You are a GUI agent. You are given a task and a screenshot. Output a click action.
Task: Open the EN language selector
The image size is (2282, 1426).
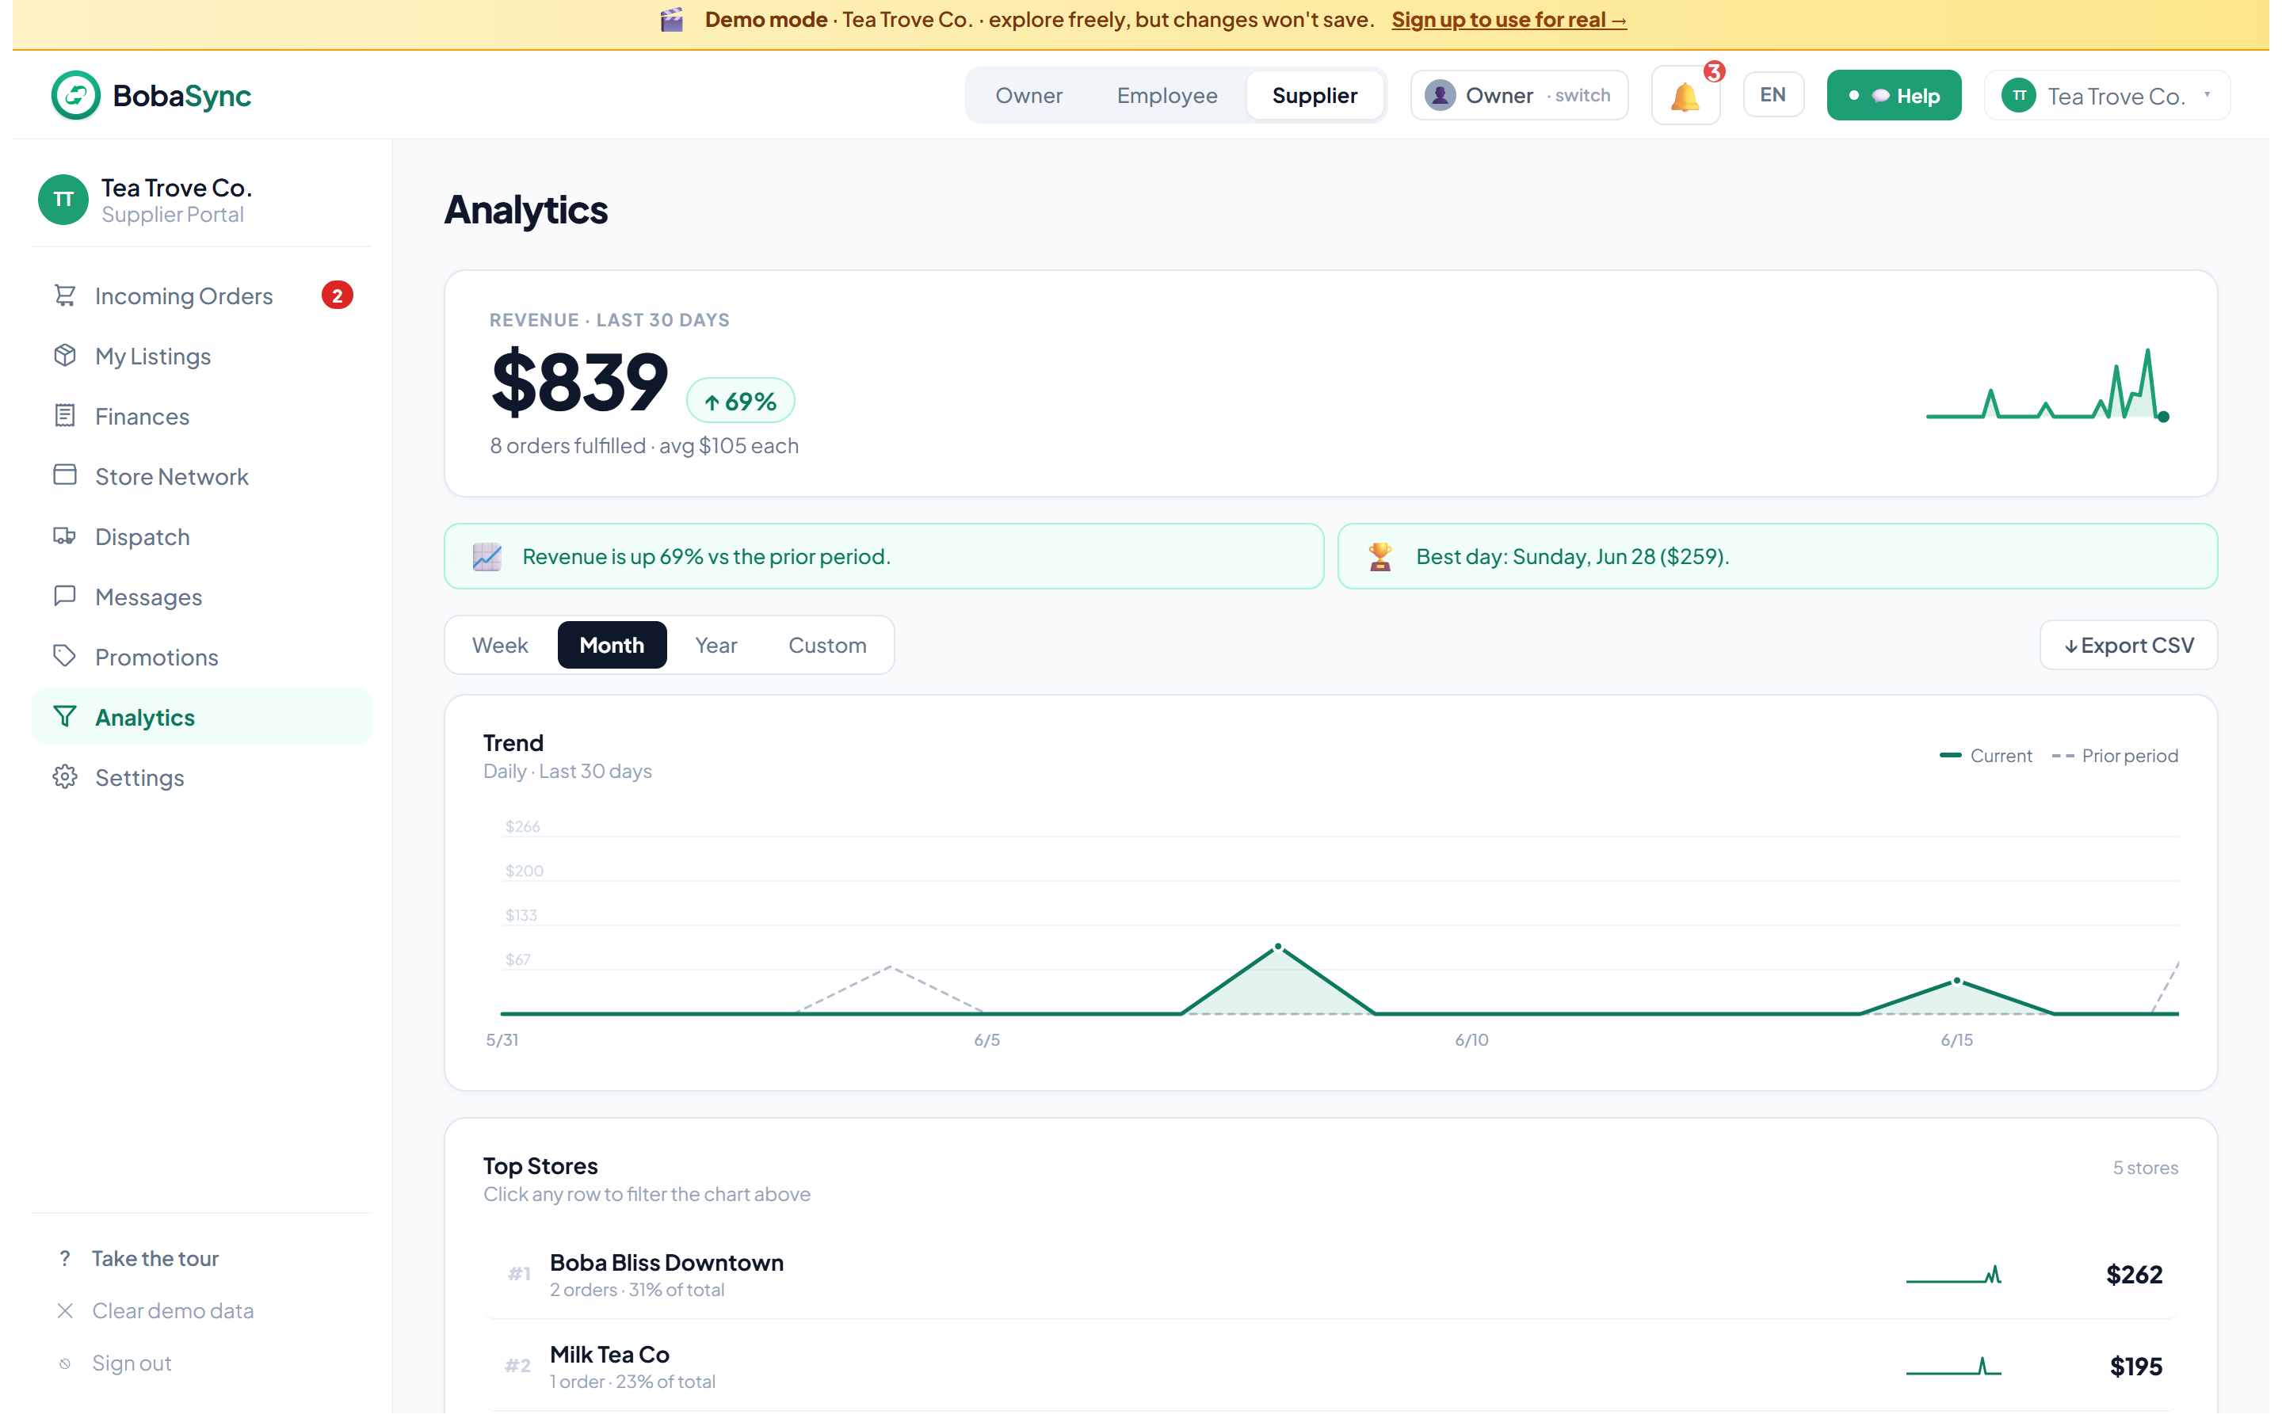(1773, 95)
